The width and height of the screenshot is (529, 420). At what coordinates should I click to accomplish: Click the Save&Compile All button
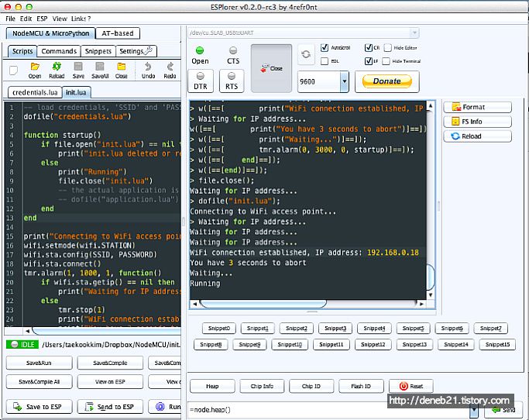pos(40,381)
